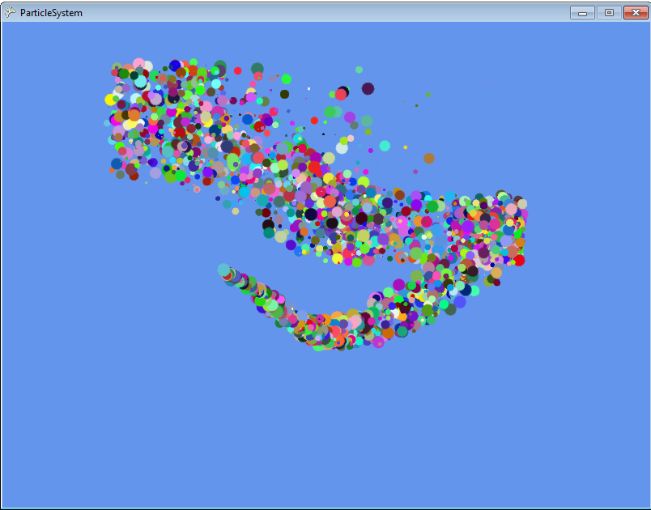
Task: Close the ParticleSystem window
Action: click(636, 12)
